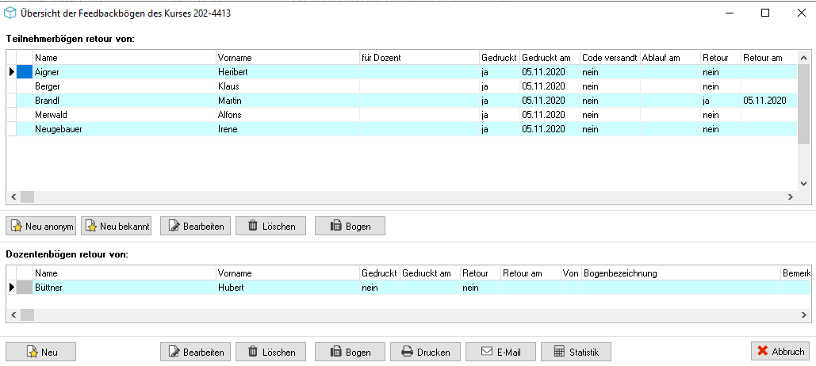
Task: Click the down arrow of participant table vertical scrollbar
Action: pyautogui.click(x=803, y=184)
